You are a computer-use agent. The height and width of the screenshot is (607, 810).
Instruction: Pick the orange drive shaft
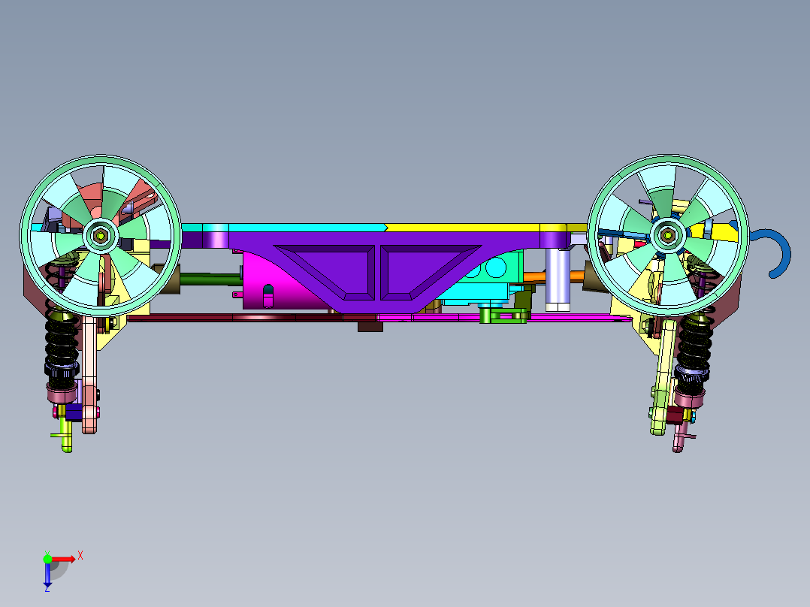(x=554, y=276)
